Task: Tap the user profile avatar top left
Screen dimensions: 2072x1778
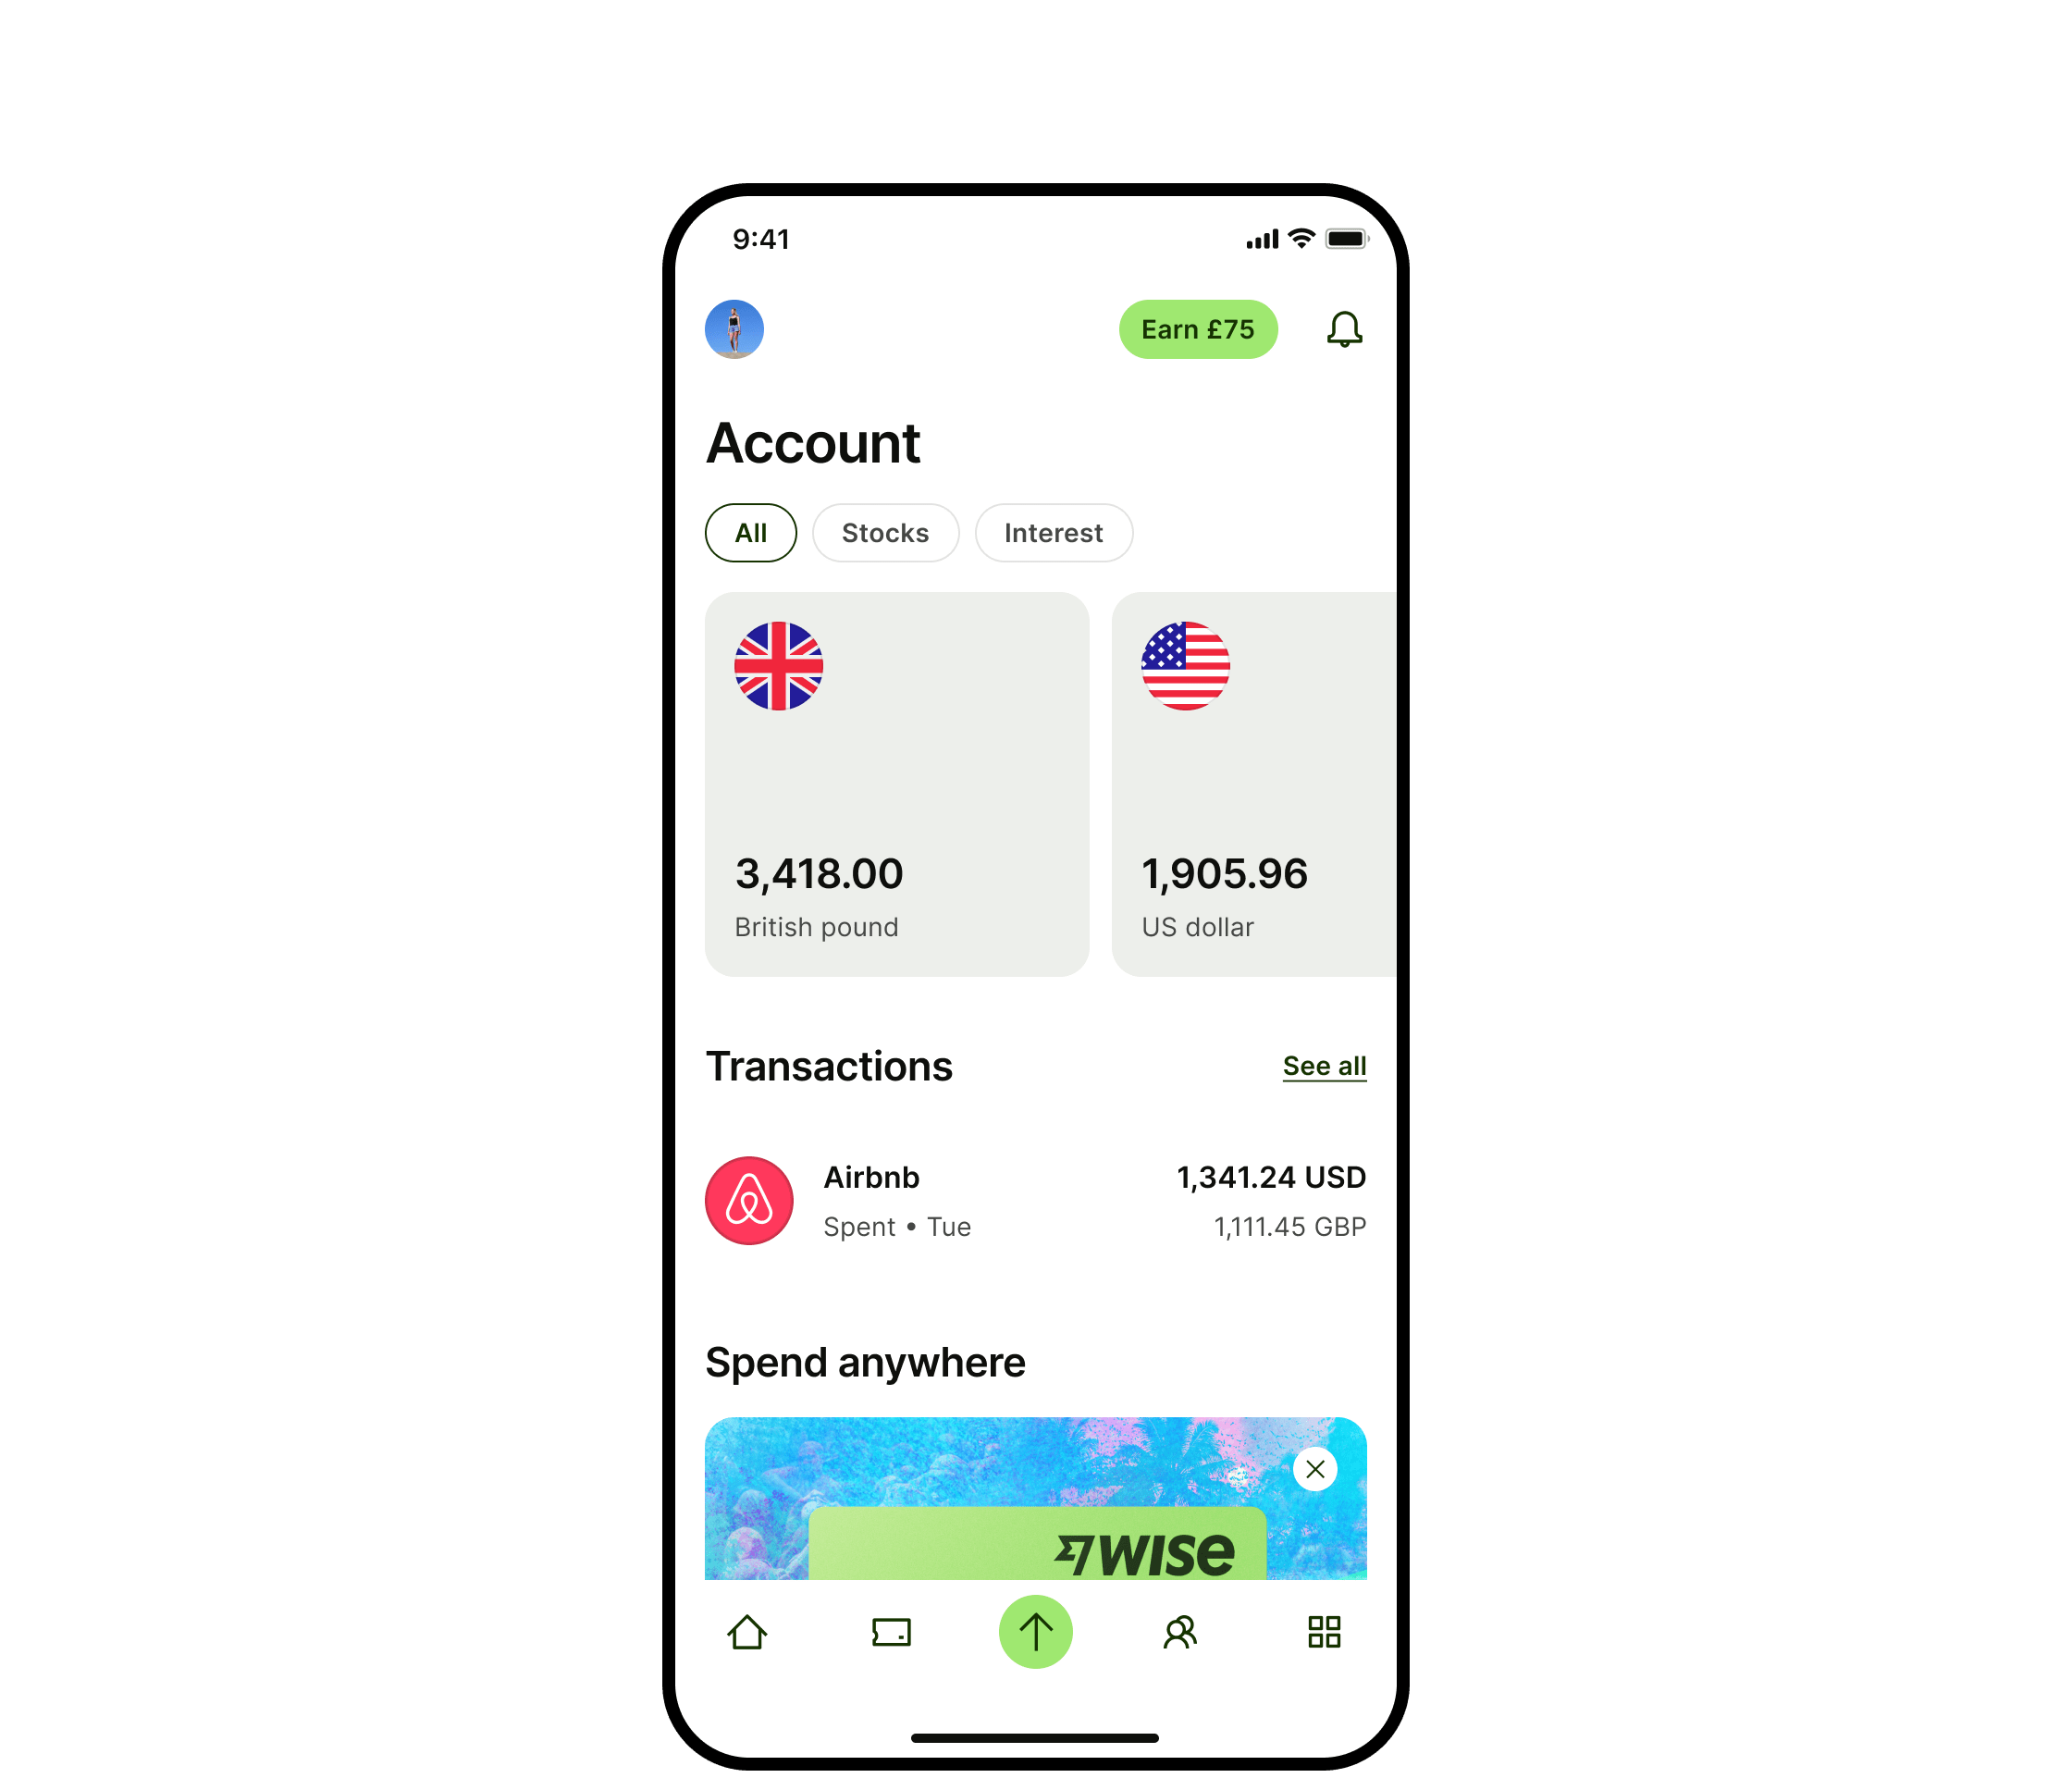Action: (733, 327)
